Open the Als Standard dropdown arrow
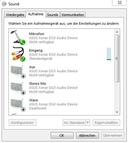Screen dimensions: 128x143 point(88,123)
